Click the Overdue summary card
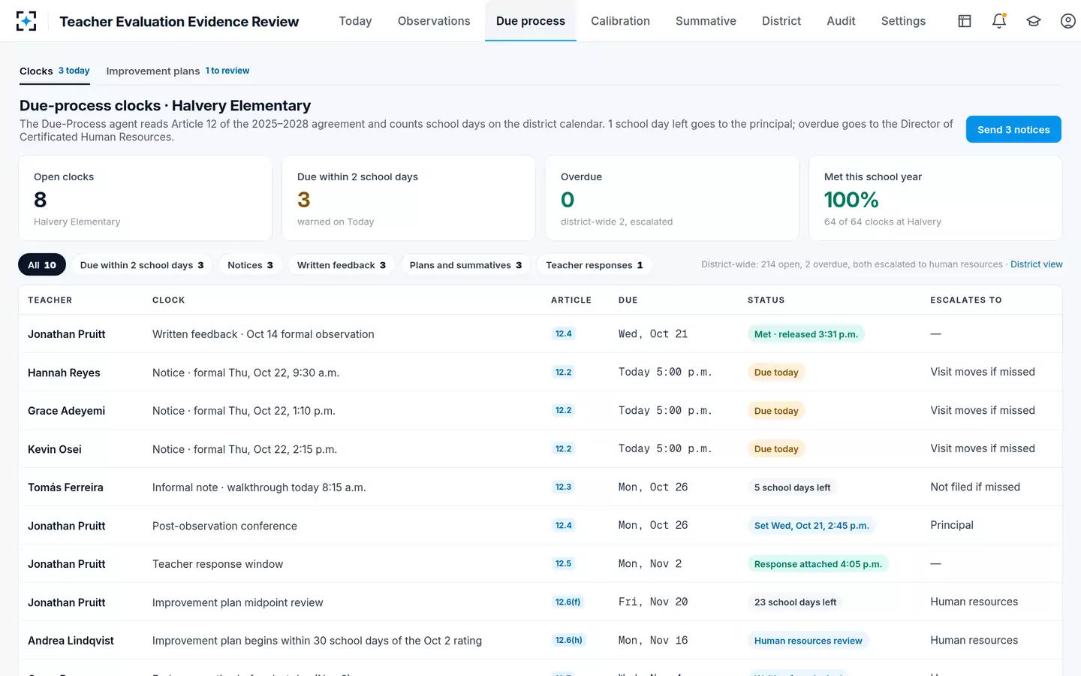This screenshot has width=1081, height=676. click(672, 198)
